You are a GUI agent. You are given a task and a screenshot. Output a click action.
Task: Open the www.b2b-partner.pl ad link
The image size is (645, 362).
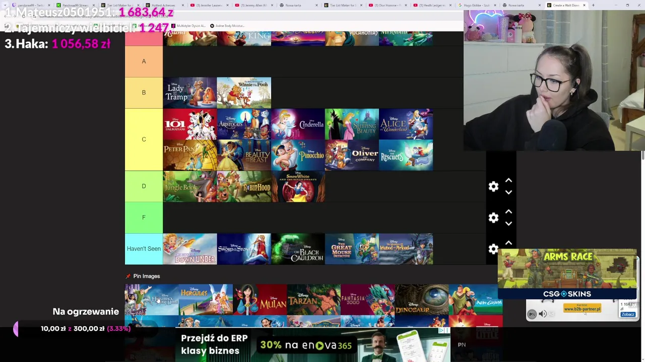point(582,309)
